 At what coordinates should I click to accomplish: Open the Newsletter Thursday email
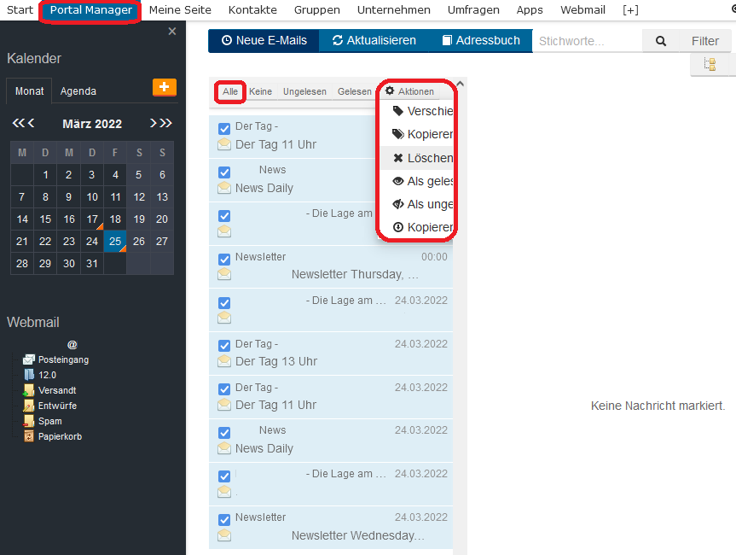click(331, 266)
